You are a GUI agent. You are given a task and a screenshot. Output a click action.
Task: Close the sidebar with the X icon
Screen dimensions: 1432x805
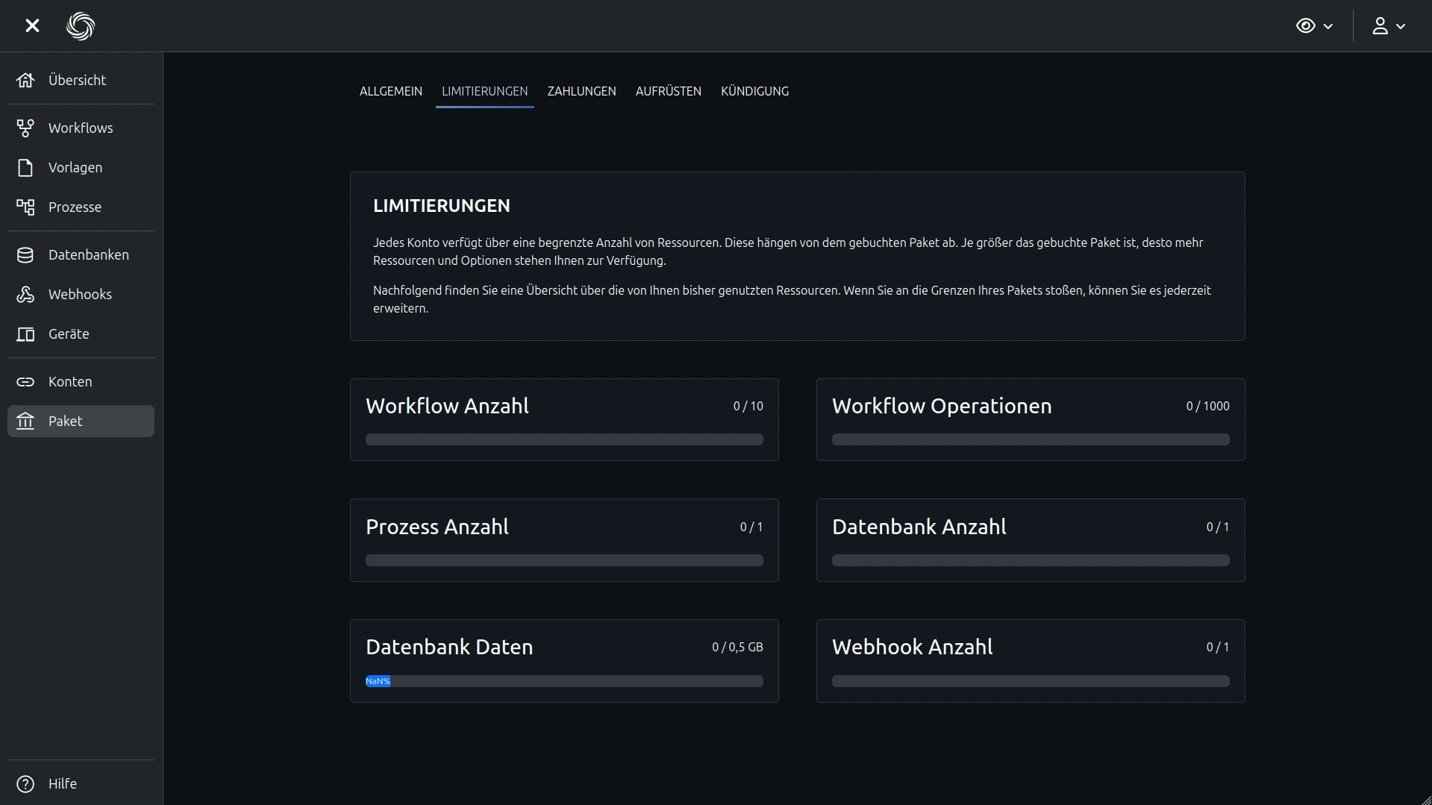[32, 26]
